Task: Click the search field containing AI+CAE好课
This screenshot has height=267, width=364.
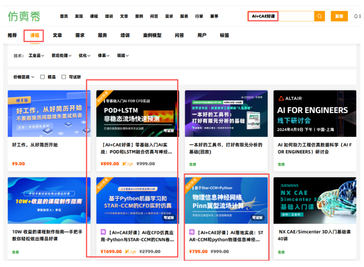Action: click(x=281, y=16)
